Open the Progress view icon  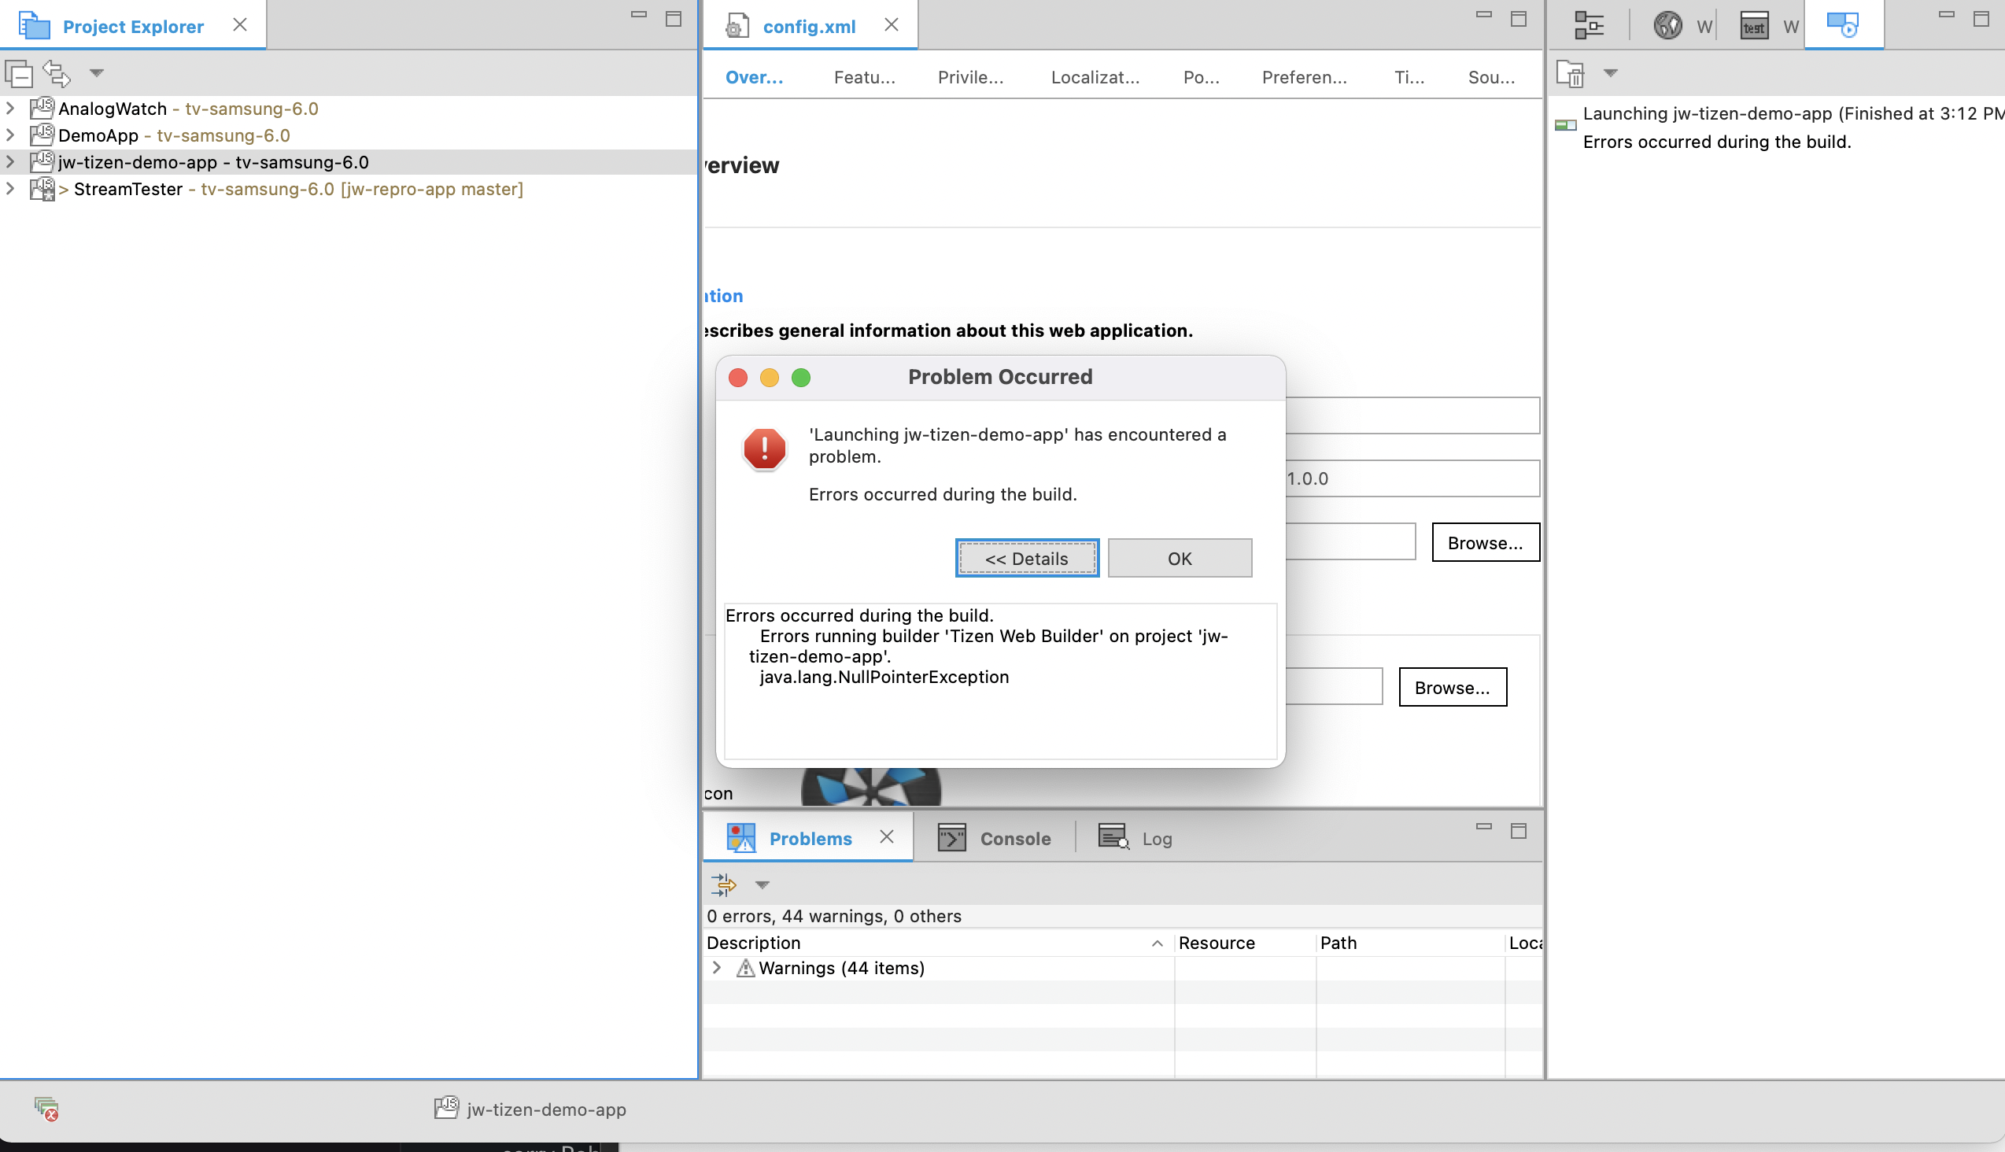(x=1843, y=25)
